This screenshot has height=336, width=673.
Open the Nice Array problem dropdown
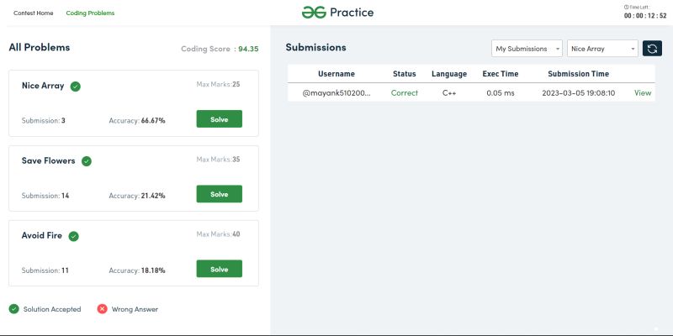coord(602,49)
